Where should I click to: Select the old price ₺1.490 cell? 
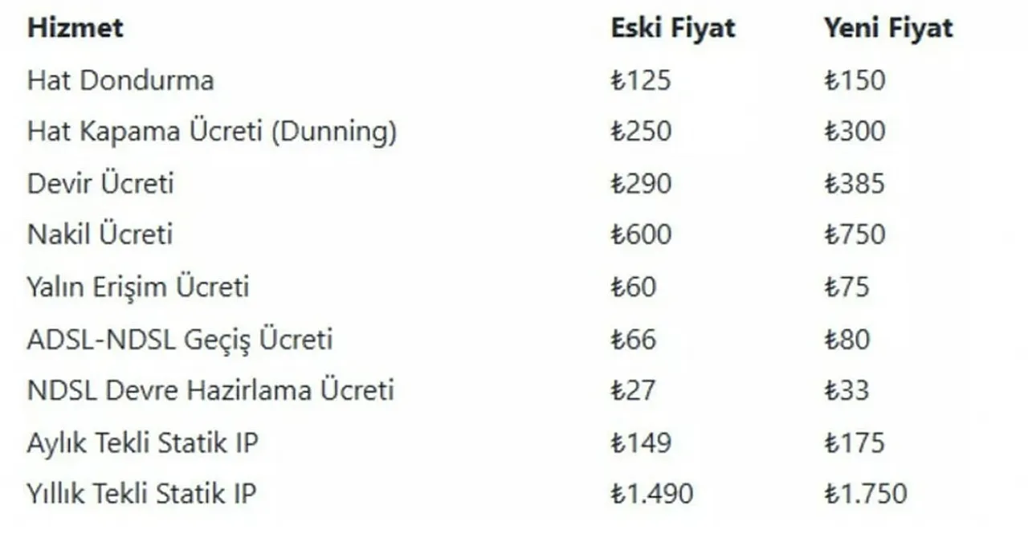(651, 493)
